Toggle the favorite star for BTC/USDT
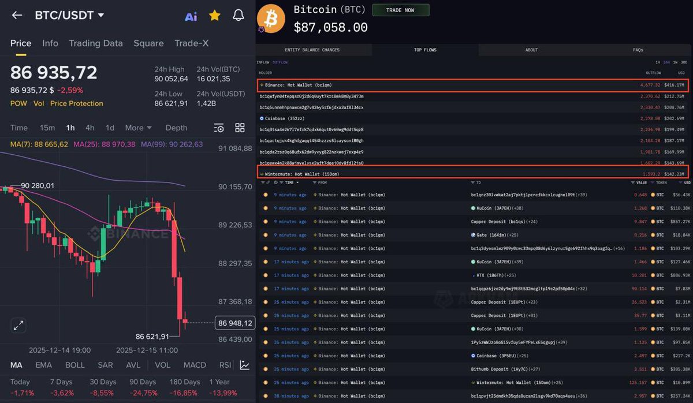 click(x=215, y=16)
